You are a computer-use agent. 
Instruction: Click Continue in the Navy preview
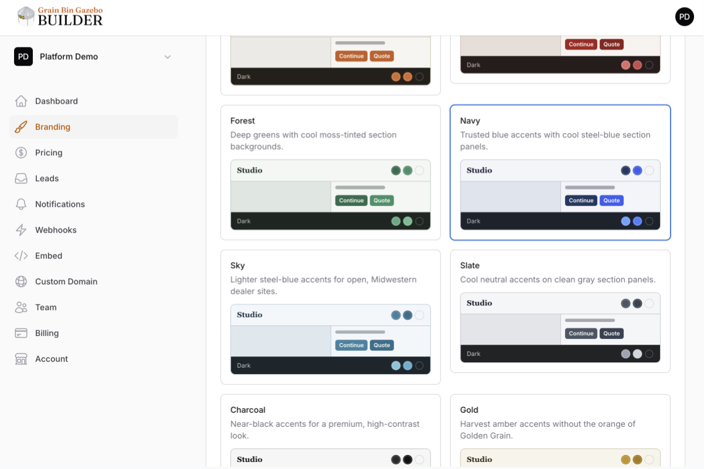tap(581, 200)
